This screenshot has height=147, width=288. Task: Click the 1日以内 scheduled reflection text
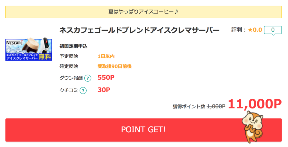point(106,56)
